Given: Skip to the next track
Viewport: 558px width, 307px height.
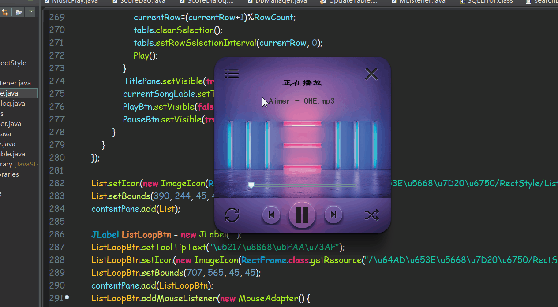Looking at the screenshot, I should coord(333,215).
